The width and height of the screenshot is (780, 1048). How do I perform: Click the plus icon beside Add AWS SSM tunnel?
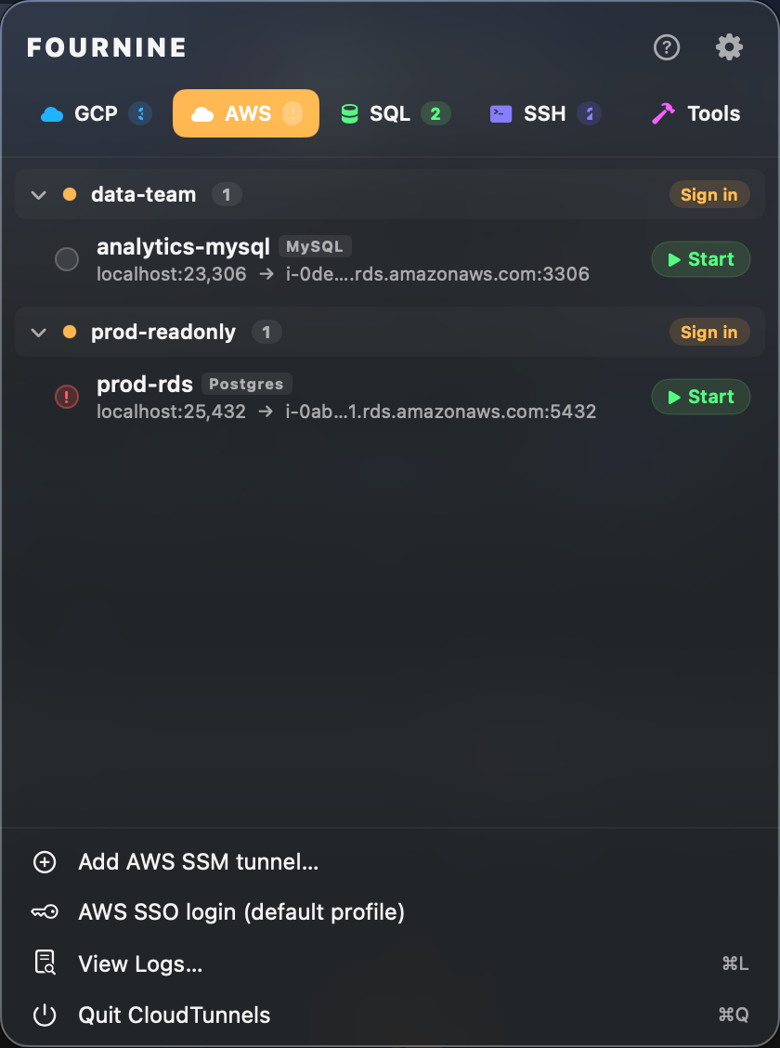click(45, 862)
